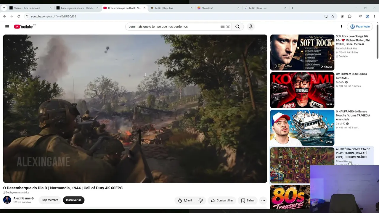Subscribe with the Inscrever-se button

[x=74, y=200]
